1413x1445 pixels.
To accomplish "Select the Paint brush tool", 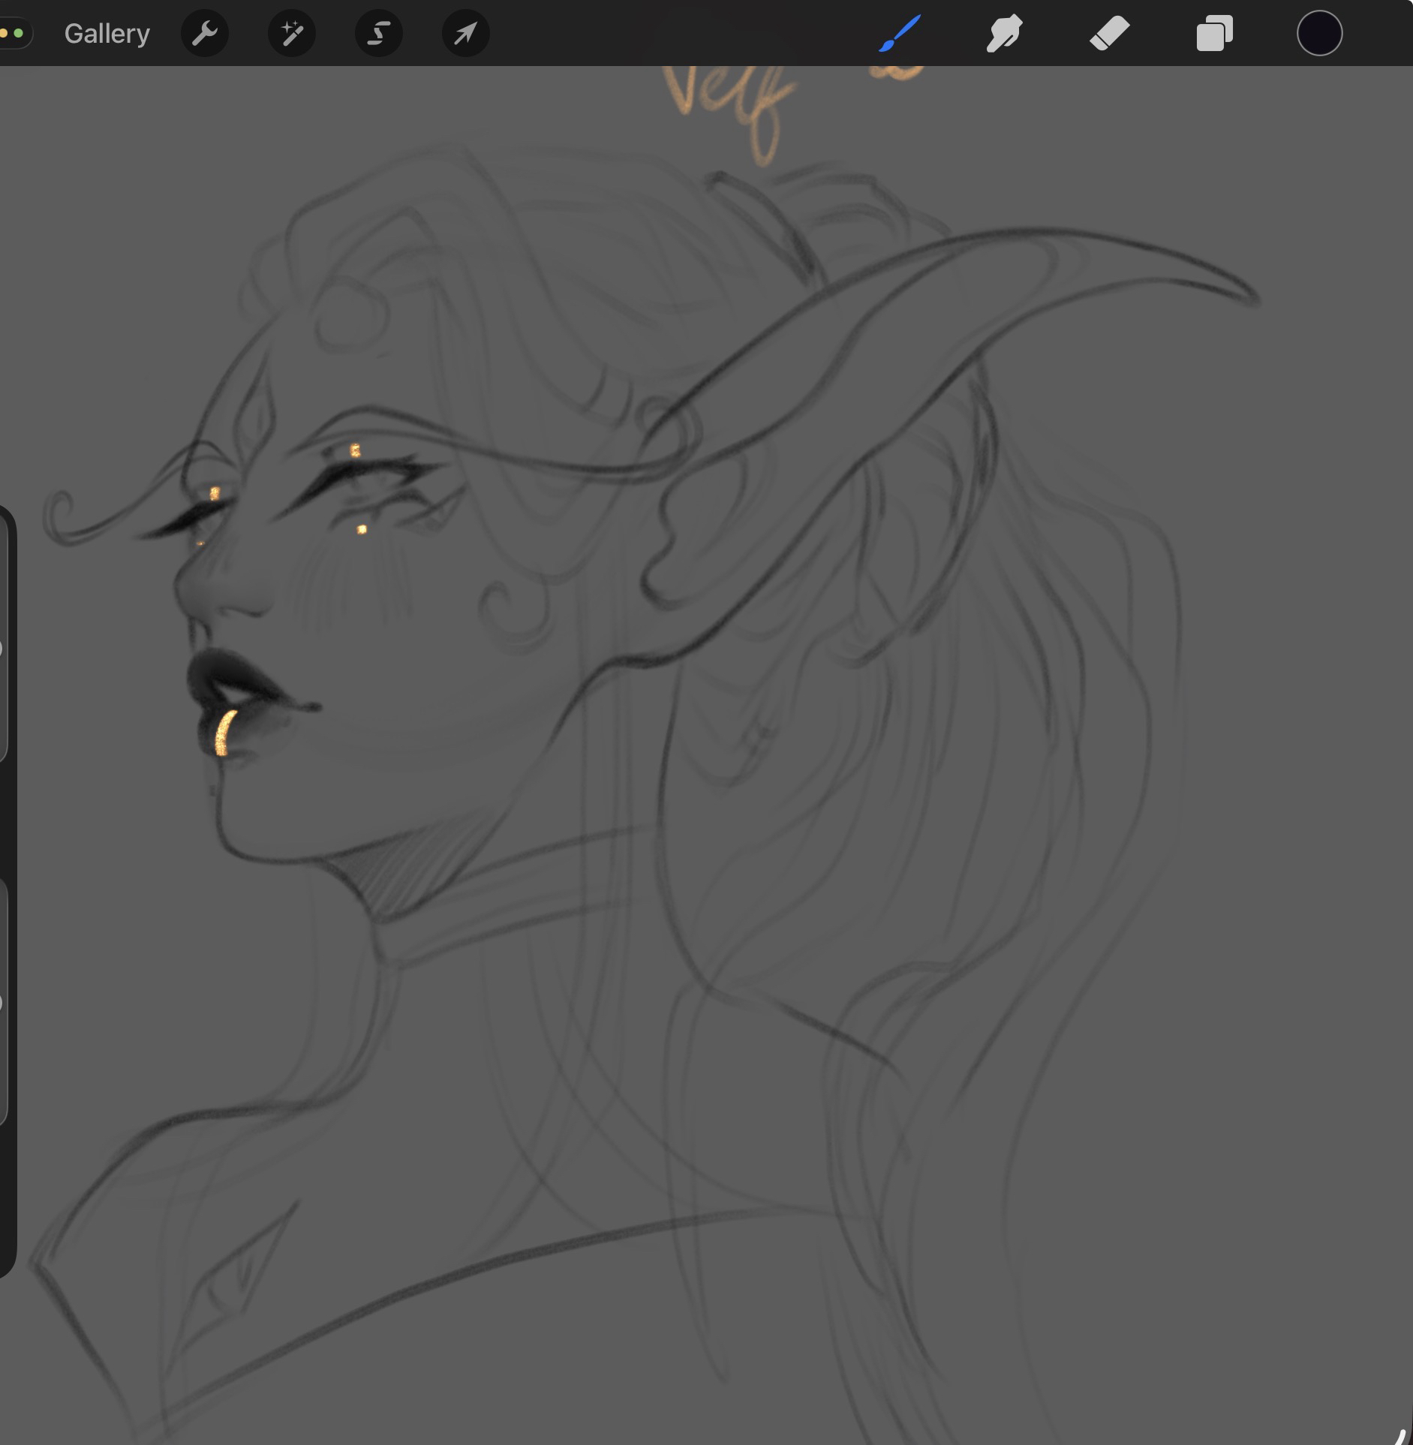I will [899, 34].
